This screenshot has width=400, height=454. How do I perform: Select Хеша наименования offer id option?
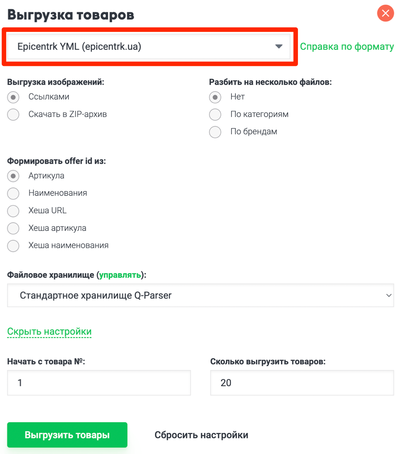13,246
